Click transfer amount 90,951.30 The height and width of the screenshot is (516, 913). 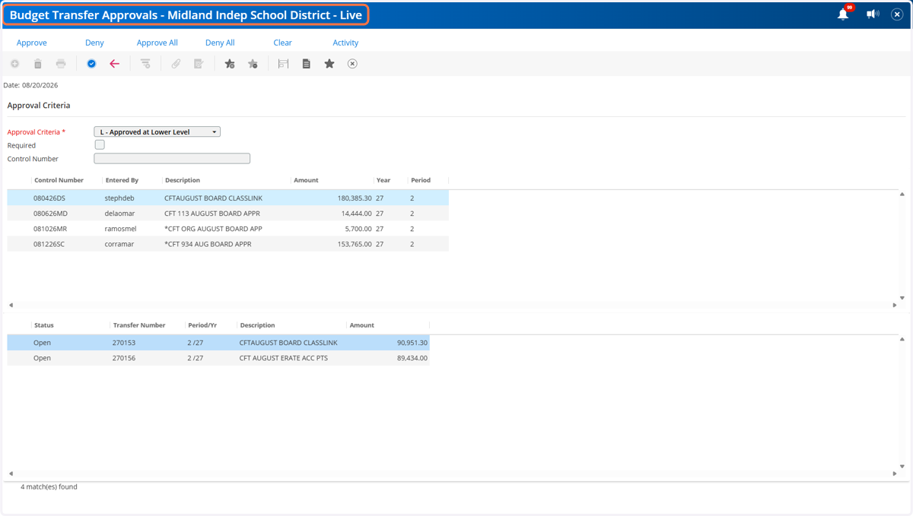point(412,343)
